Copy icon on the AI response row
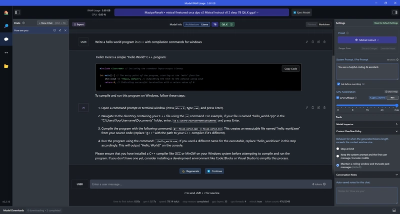The image size is (400, 214). click(313, 108)
